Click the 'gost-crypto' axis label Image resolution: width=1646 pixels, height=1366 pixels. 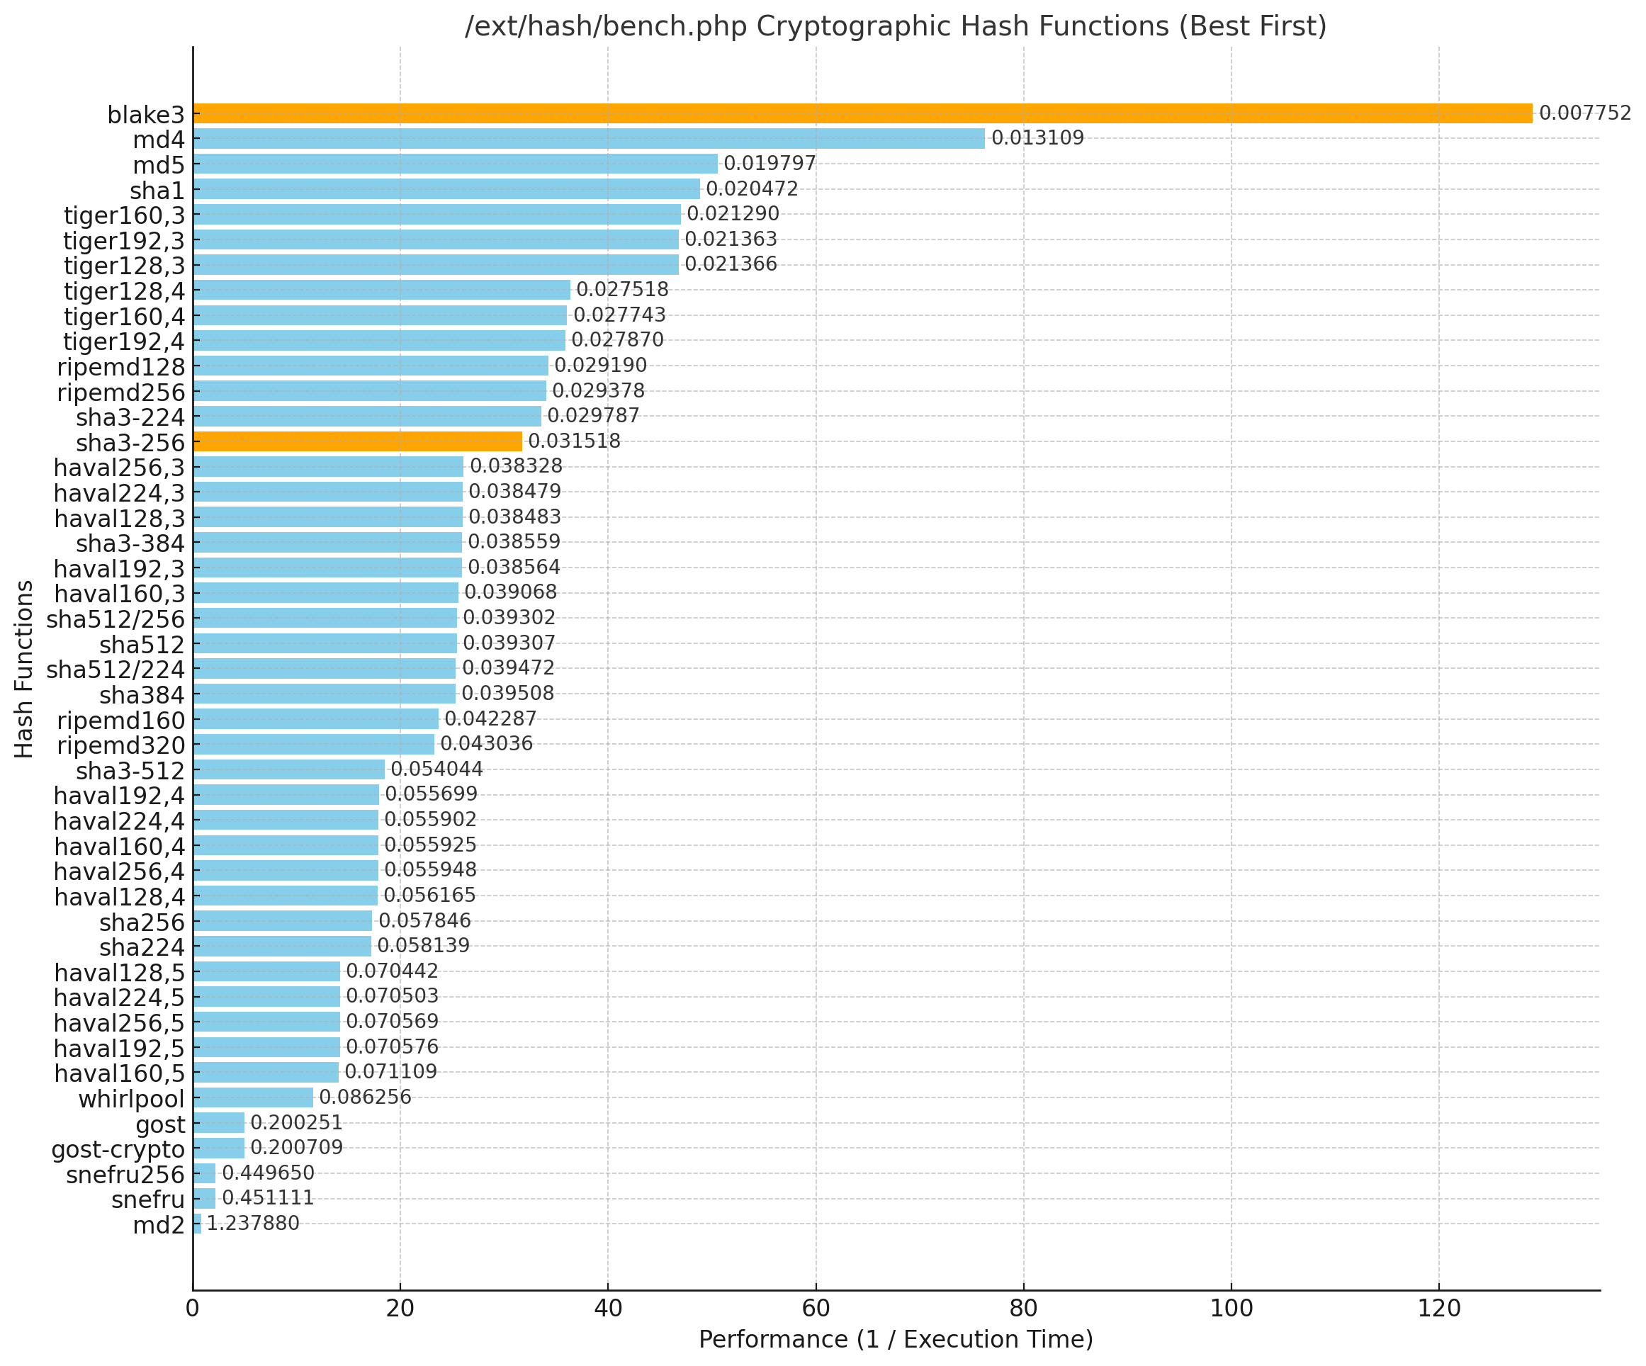pyautogui.click(x=118, y=1150)
